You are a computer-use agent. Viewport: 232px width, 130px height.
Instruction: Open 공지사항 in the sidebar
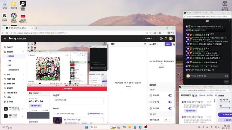(x=10, y=102)
